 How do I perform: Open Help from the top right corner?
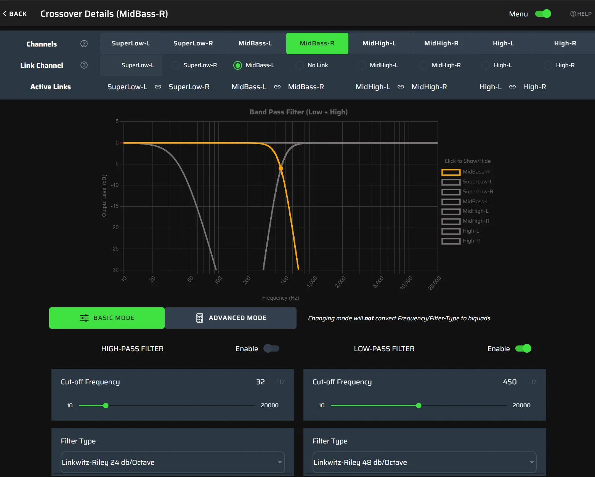581,14
